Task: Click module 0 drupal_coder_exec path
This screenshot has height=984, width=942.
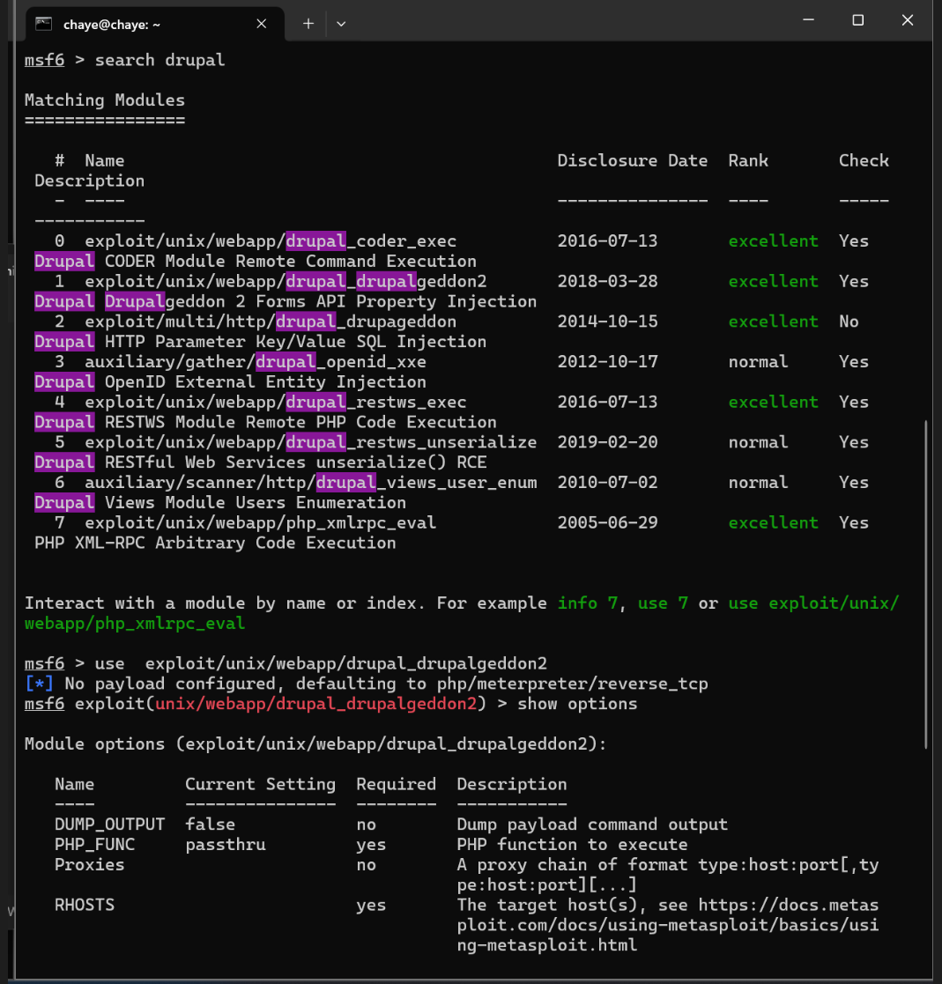Action: click(x=271, y=241)
